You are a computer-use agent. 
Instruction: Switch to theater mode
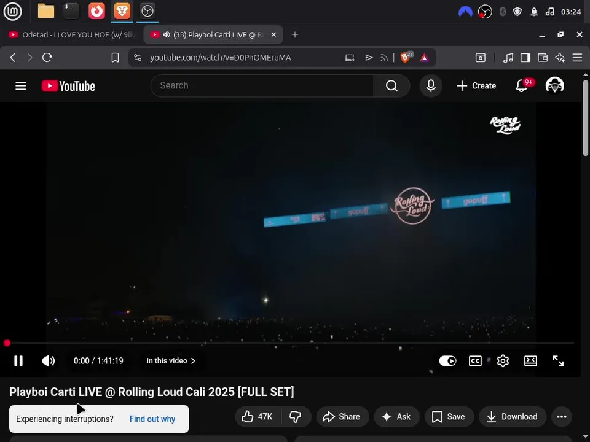[530, 361]
